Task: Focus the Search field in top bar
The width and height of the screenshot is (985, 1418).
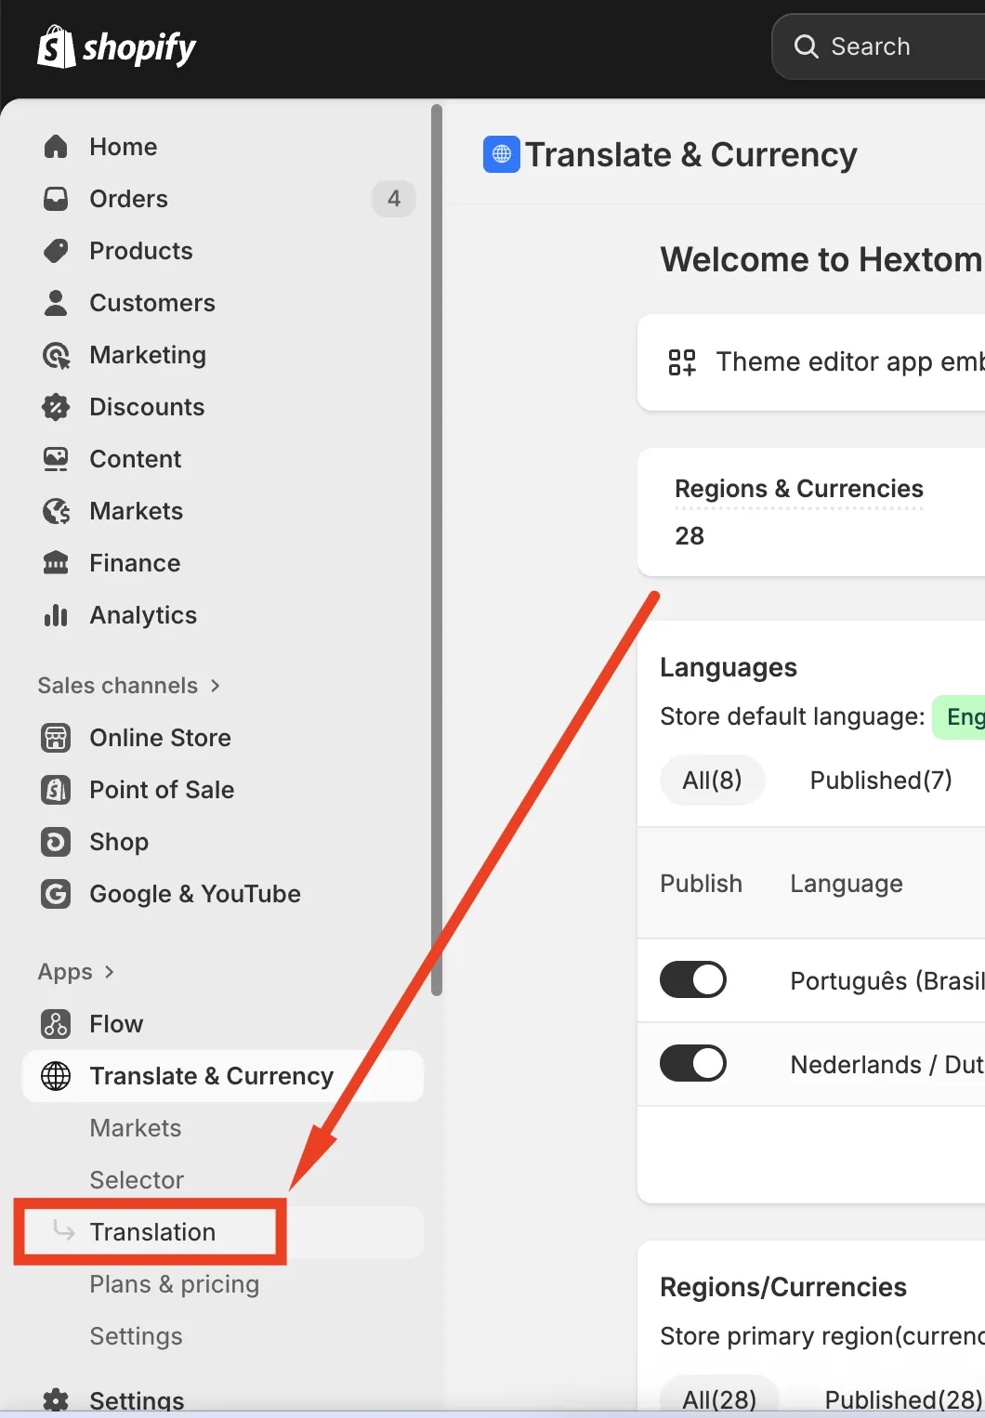Action: coord(878,46)
